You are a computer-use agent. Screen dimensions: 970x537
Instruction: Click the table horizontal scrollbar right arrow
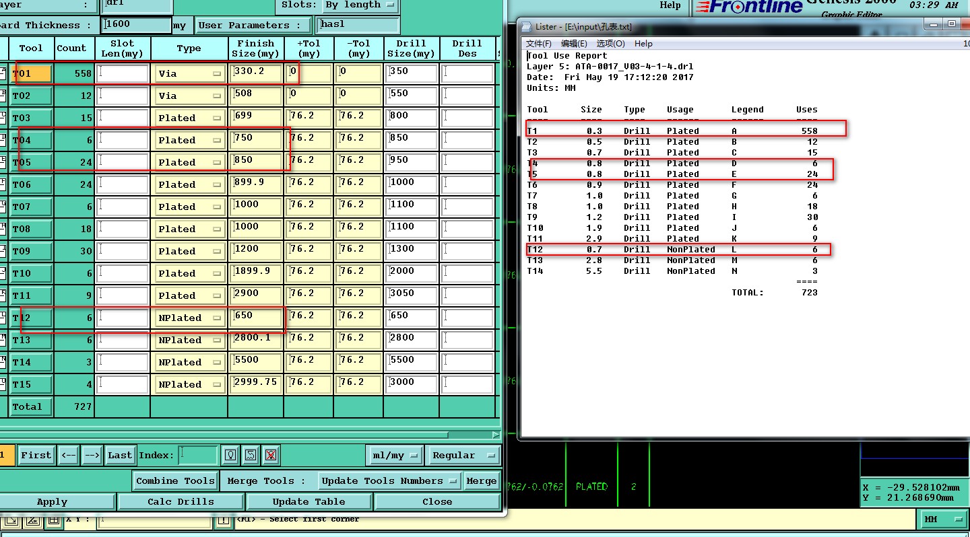496,435
